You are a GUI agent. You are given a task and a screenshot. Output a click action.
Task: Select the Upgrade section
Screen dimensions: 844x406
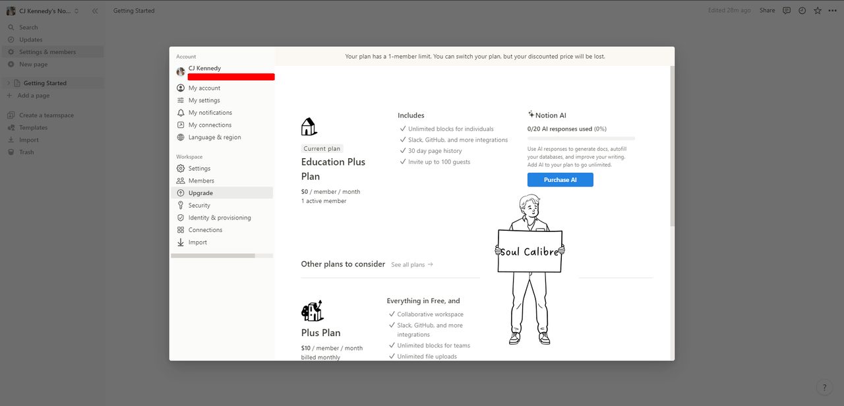click(222, 193)
